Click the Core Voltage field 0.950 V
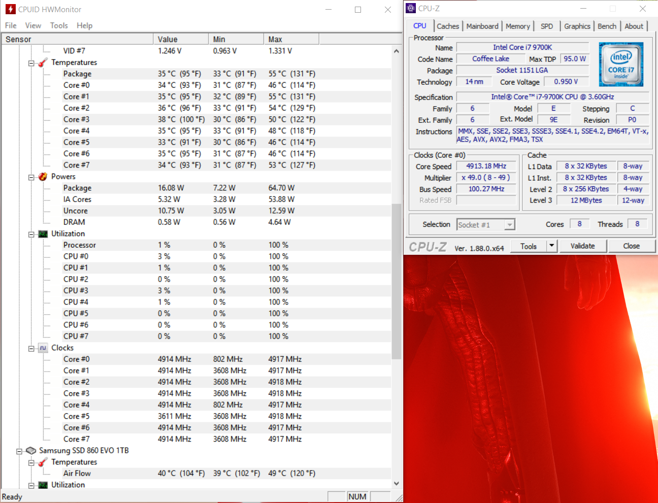 click(566, 82)
